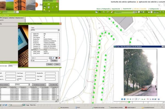Click the slideshow icon in image viewer
The height and width of the screenshot is (109, 165).
click(133, 99)
